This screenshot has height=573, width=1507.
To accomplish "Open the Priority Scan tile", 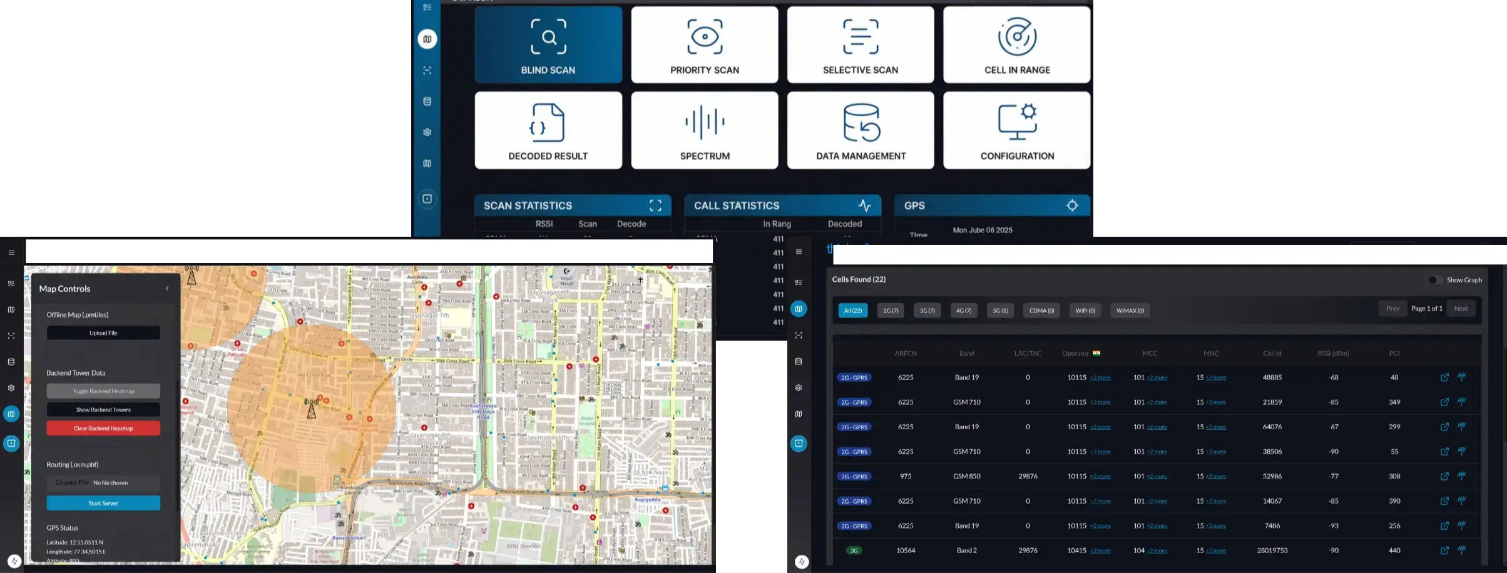I will [x=704, y=45].
